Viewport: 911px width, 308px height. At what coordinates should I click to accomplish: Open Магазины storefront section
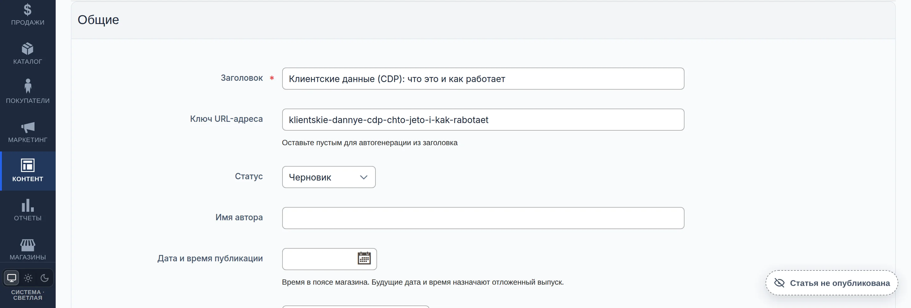coord(28,249)
